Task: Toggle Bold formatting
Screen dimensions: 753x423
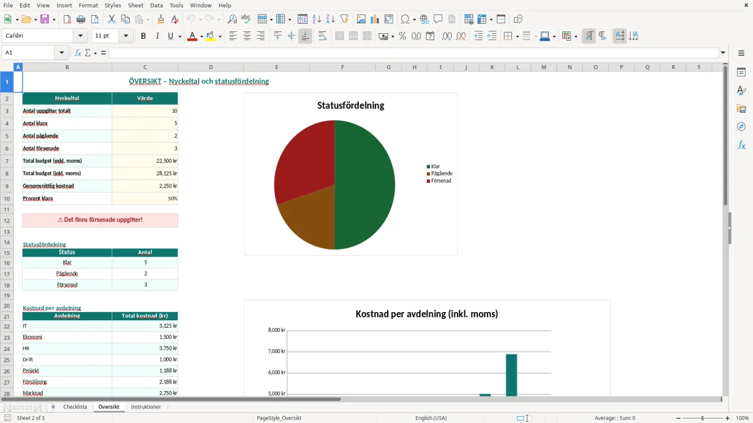Action: (x=143, y=36)
